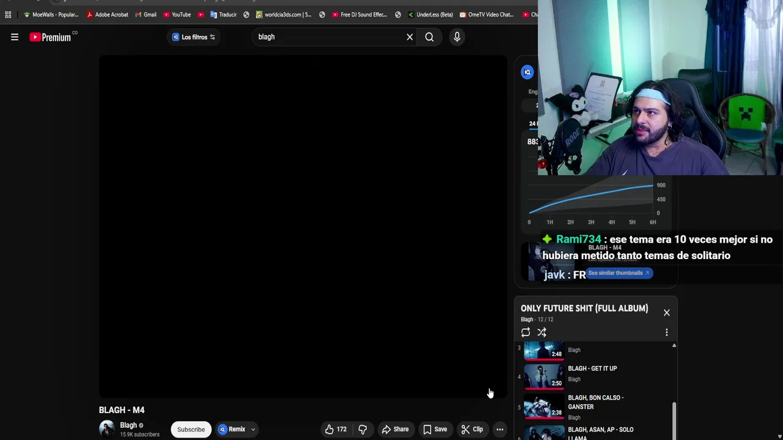Save the video to a playlist
The width and height of the screenshot is (783, 440).
pyautogui.click(x=435, y=429)
